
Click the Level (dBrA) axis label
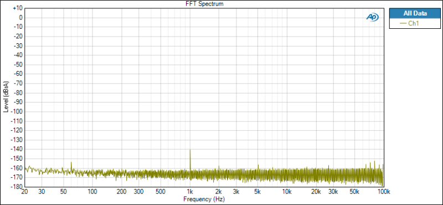(6, 97)
